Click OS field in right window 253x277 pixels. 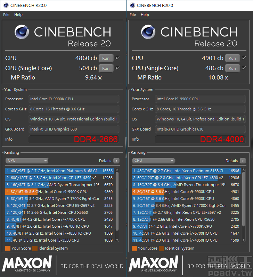click(200, 119)
